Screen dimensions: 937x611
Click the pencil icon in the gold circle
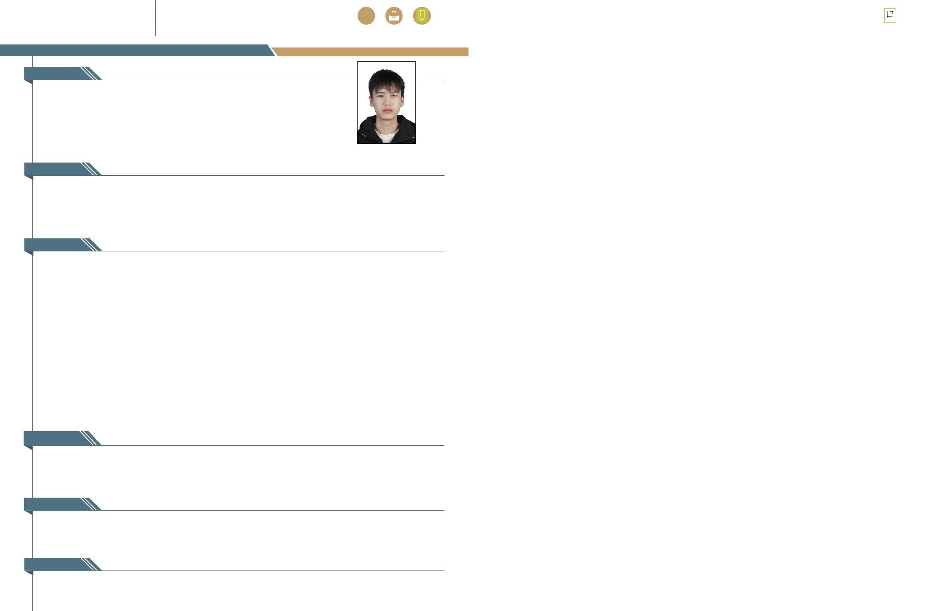point(422,16)
